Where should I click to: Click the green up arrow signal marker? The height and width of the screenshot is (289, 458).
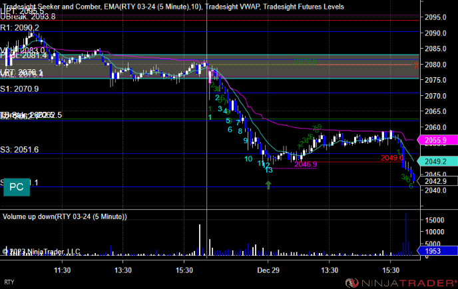(268, 185)
